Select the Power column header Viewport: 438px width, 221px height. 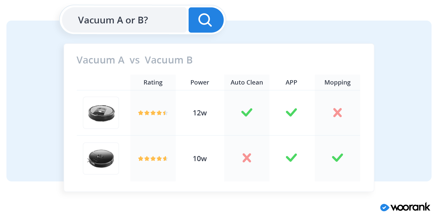(200, 82)
